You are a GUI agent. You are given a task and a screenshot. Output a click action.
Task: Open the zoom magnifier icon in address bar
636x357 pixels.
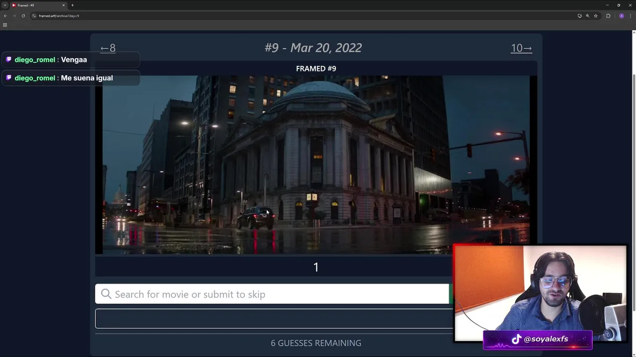click(x=587, y=16)
